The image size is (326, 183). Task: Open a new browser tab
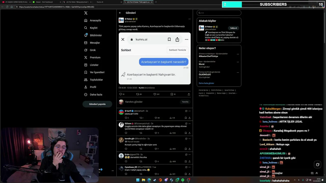click(156, 2)
